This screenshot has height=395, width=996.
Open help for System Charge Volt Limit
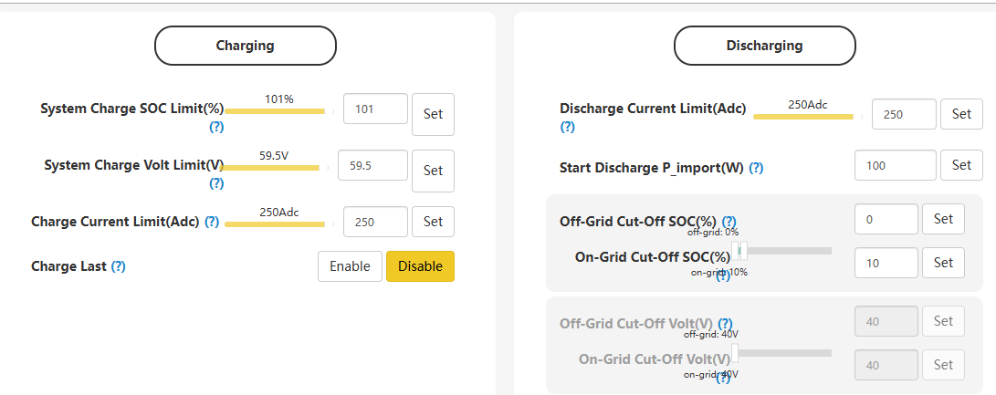216,183
